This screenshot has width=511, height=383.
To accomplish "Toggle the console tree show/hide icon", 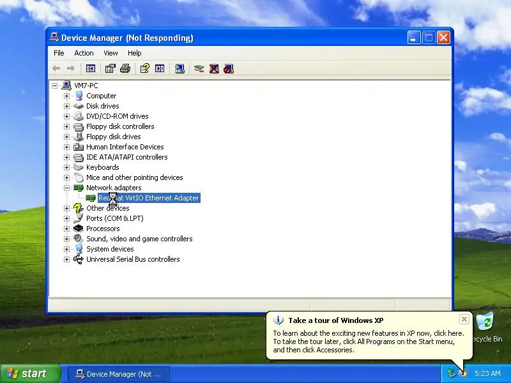I will (x=91, y=68).
